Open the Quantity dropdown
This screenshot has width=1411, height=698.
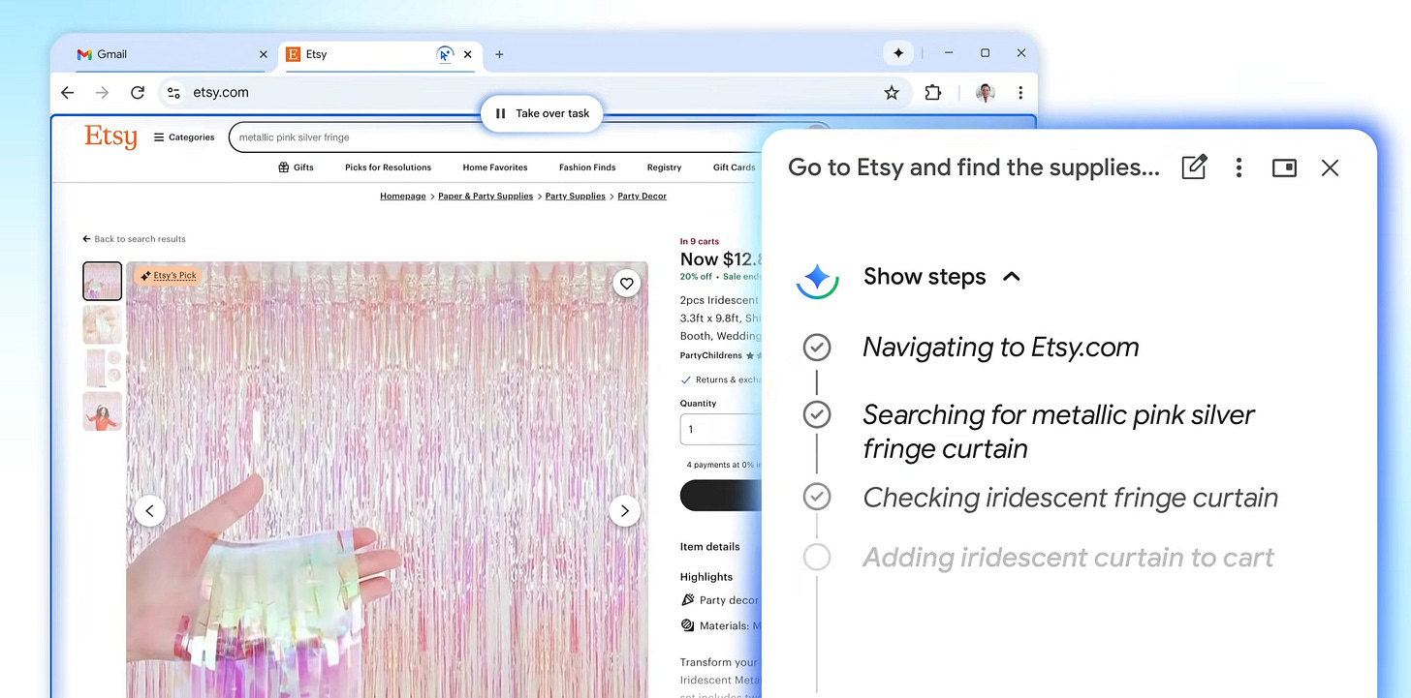(721, 429)
